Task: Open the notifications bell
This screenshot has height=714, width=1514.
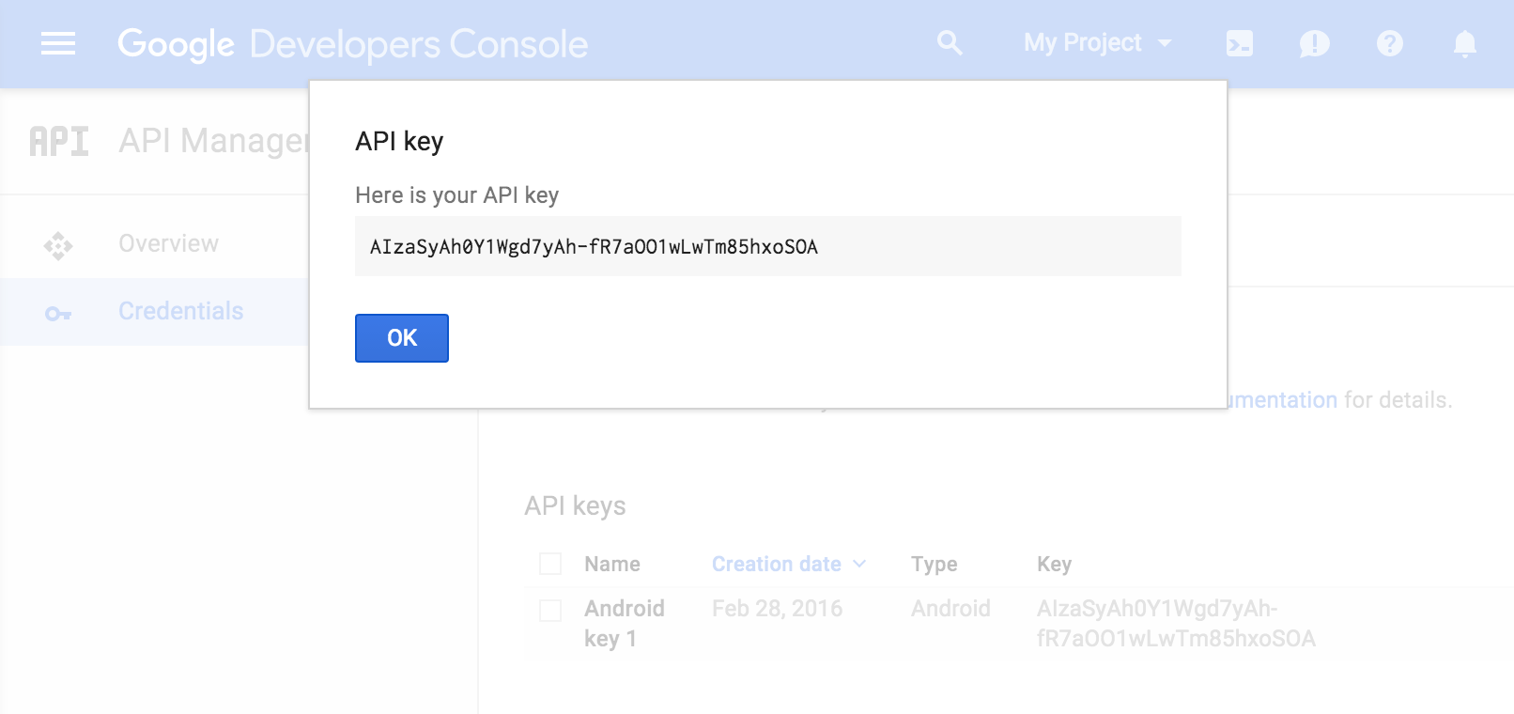Action: click(x=1464, y=43)
